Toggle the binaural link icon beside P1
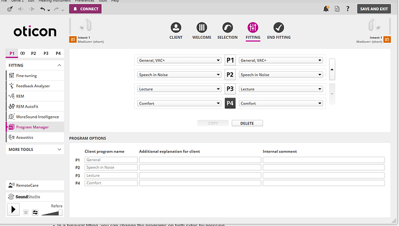 click(x=23, y=53)
